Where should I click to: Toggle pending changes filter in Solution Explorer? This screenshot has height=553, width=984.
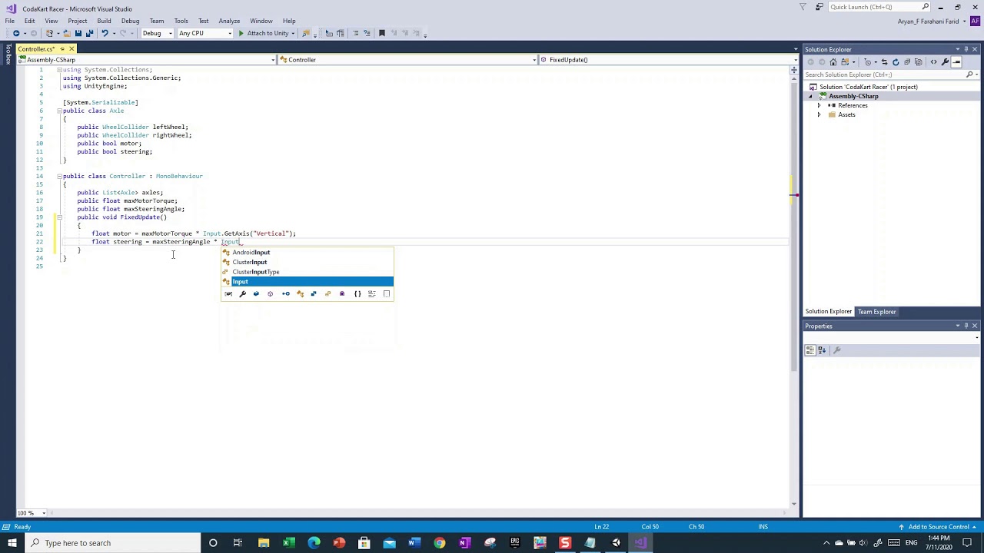[868, 62]
